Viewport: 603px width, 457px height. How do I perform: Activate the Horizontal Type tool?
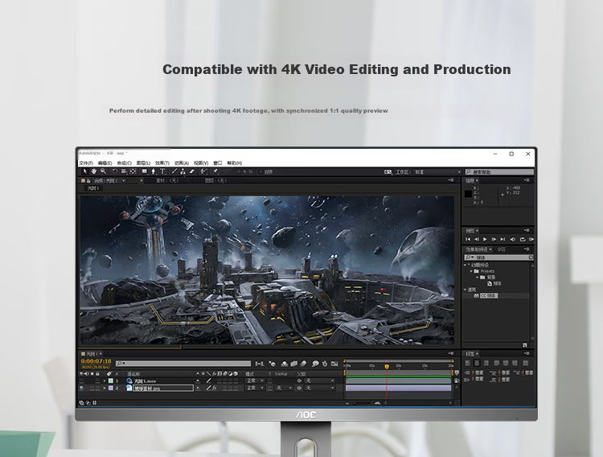(x=162, y=171)
